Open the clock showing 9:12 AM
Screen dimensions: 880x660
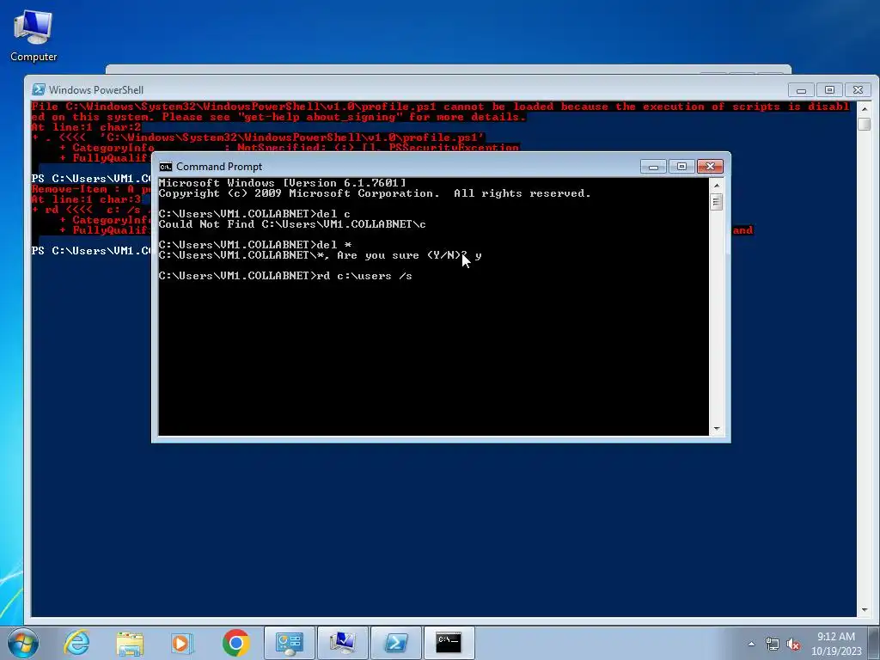coord(836,643)
